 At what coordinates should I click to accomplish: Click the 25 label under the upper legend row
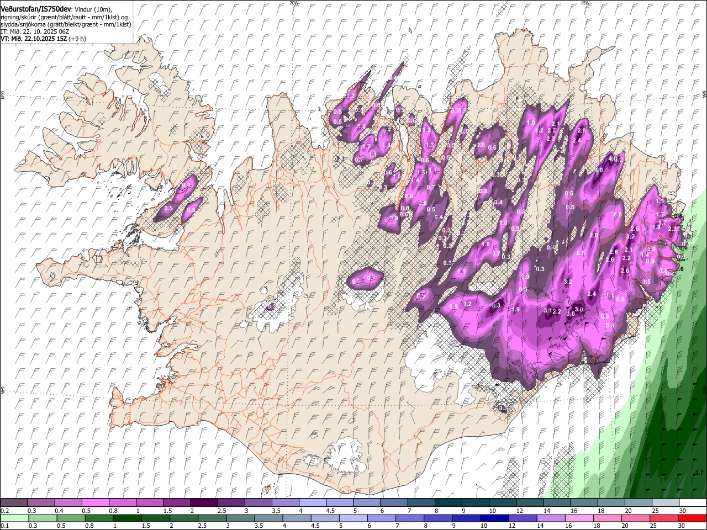(x=655, y=511)
